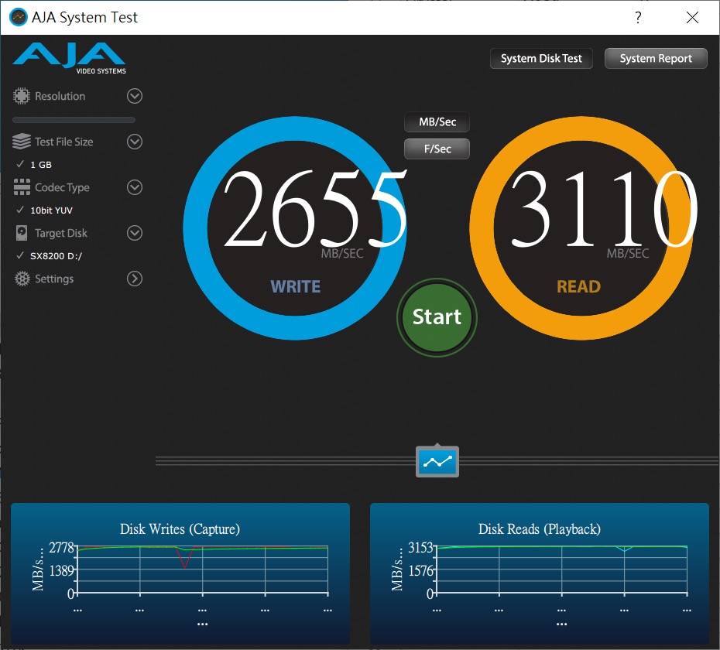The image size is (720, 650).
Task: Click the READ label
Action: tap(578, 286)
